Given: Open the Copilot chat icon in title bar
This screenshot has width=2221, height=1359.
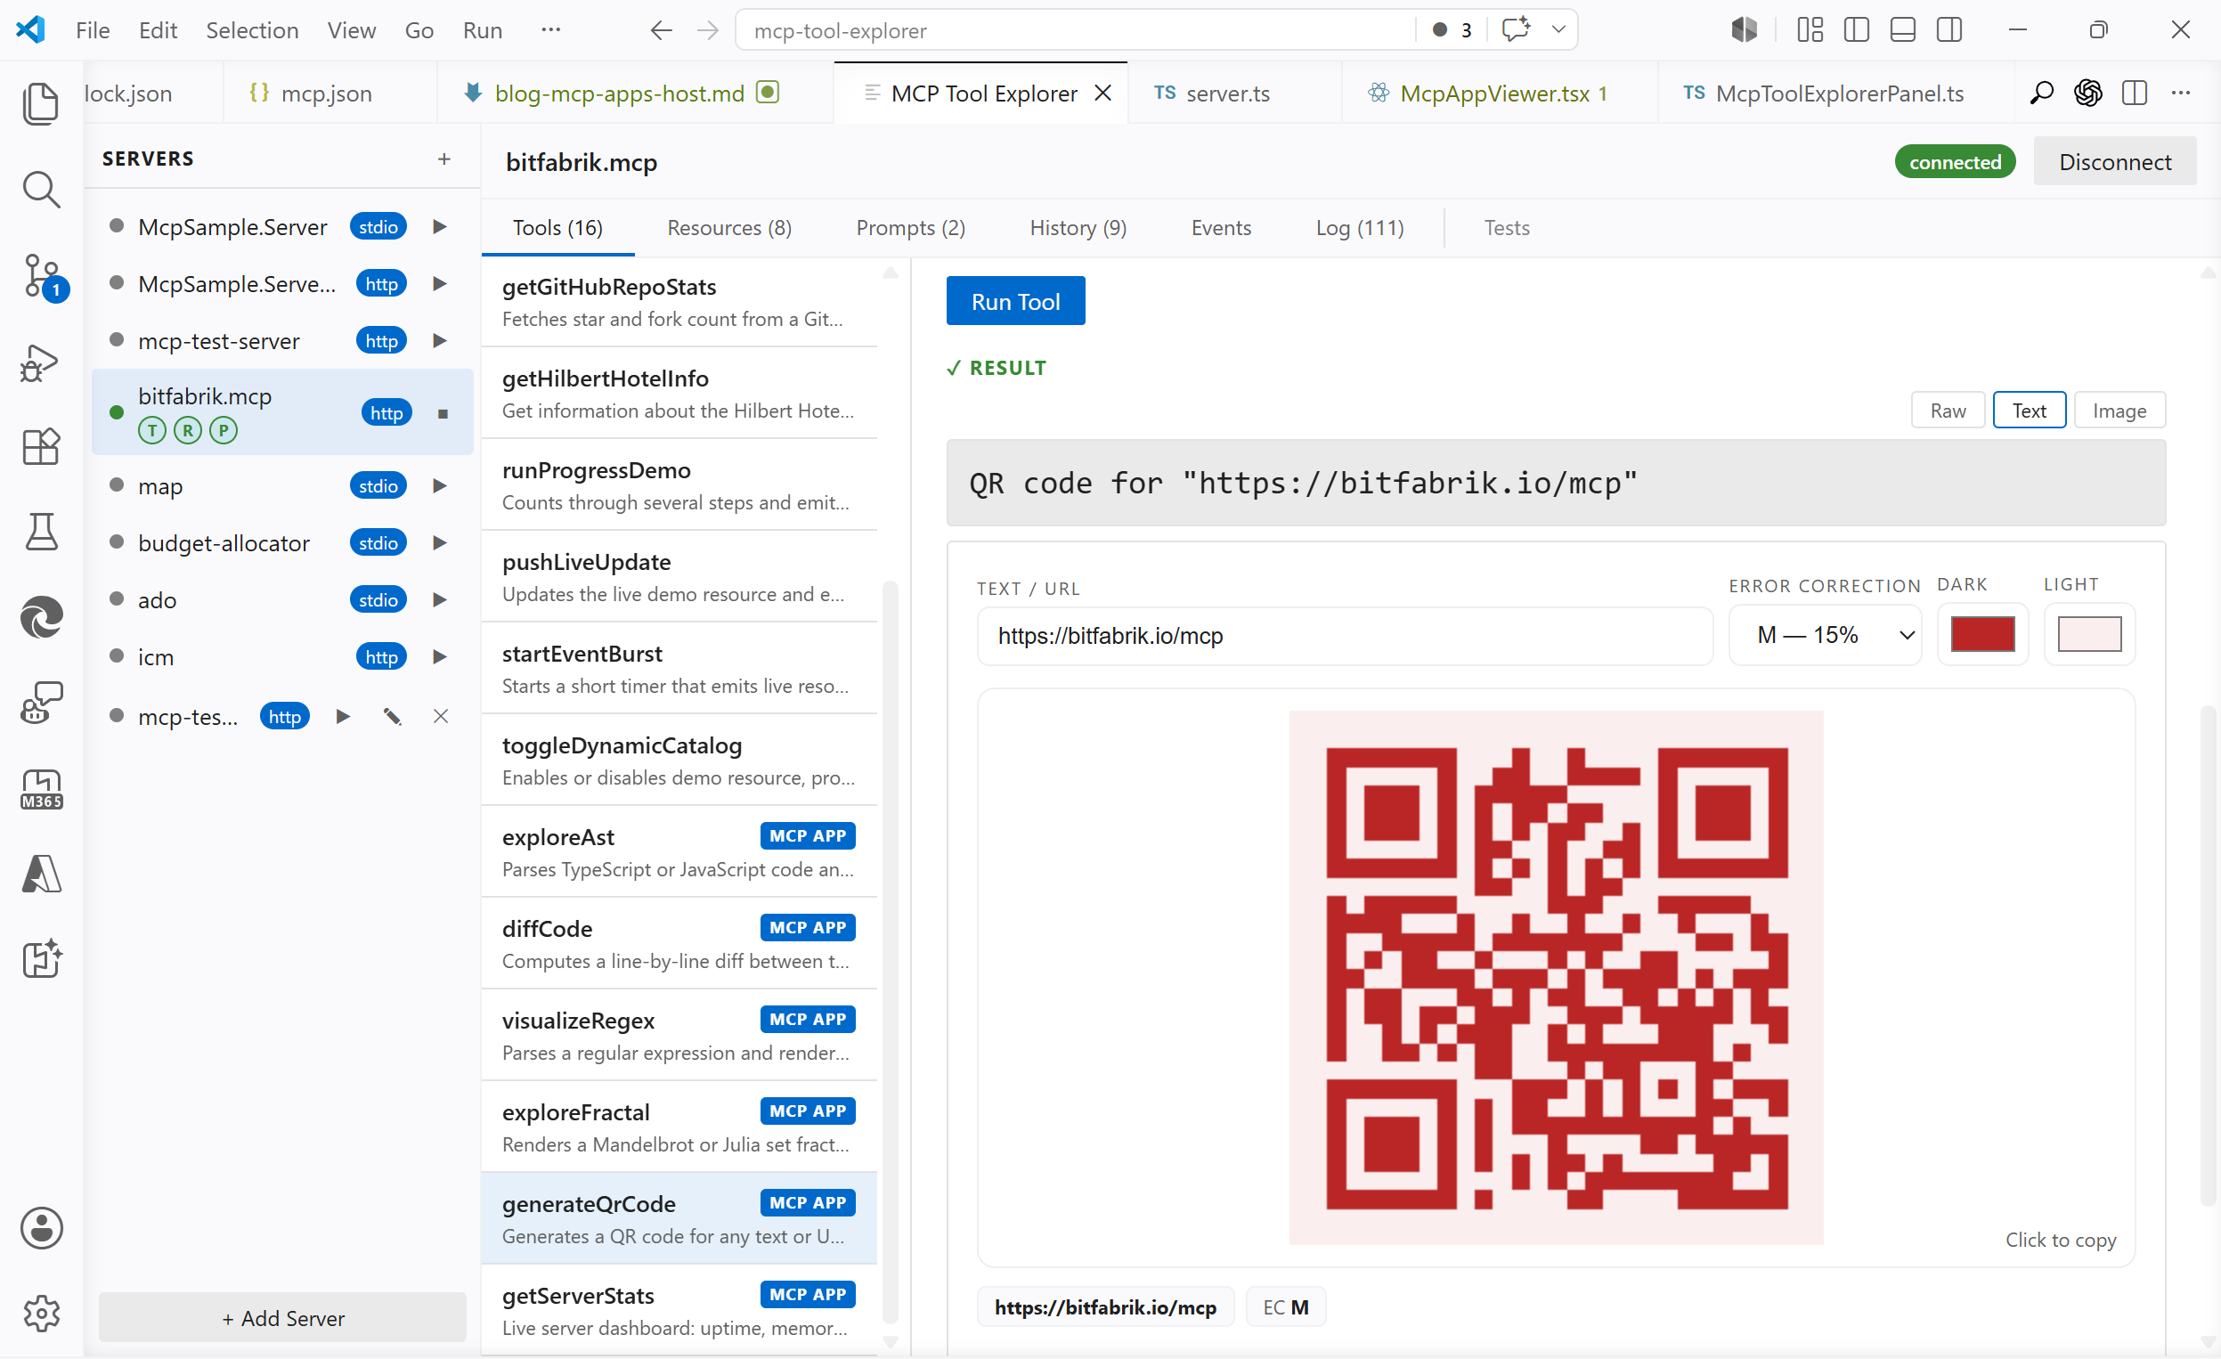Looking at the screenshot, I should (x=1516, y=28).
